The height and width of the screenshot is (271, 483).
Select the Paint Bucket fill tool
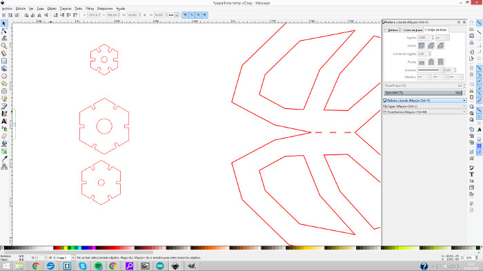click(4, 144)
